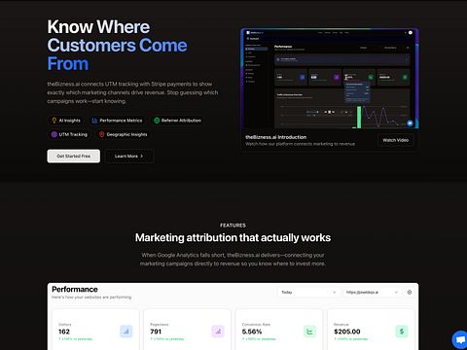Click the Performance Metrics chart icon
This screenshot has width=467, height=350.
click(94, 121)
